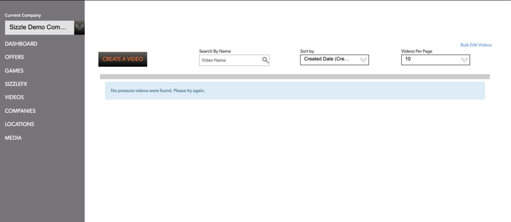The width and height of the screenshot is (511, 222).
Task: Open the Current Company dropdown arrow
Action: tap(79, 27)
